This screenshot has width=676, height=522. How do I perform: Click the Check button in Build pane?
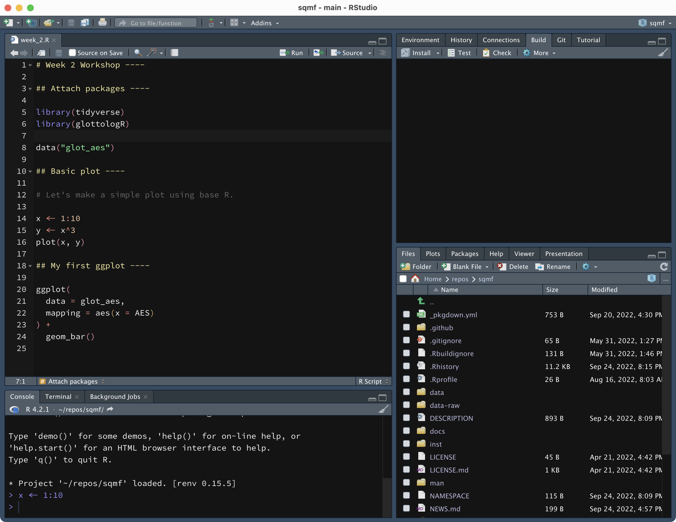[497, 53]
